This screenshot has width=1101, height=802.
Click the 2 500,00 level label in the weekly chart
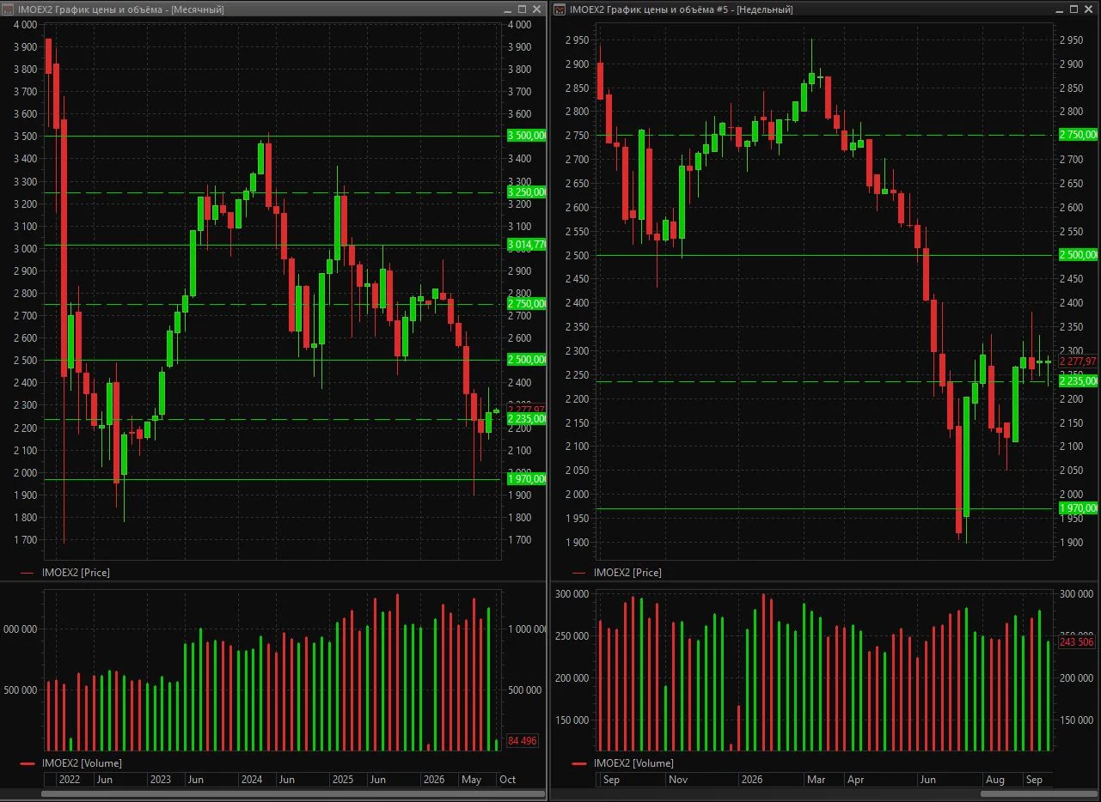(1078, 255)
